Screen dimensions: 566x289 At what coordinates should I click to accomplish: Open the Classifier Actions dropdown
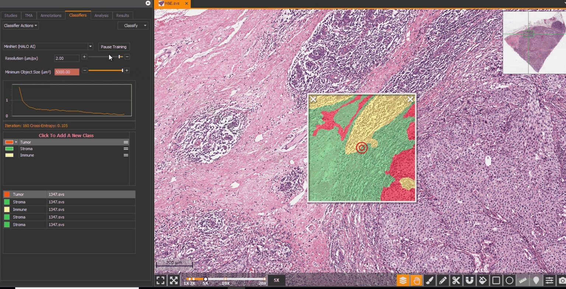[21, 25]
